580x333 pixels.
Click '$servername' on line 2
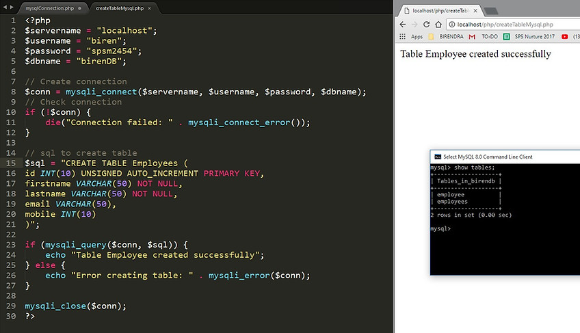[53, 31]
